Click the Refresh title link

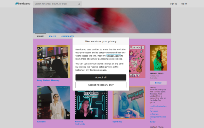click(x=79, y=122)
